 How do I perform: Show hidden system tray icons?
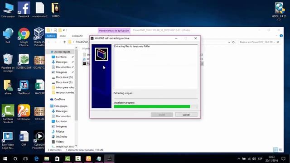pos(239,159)
